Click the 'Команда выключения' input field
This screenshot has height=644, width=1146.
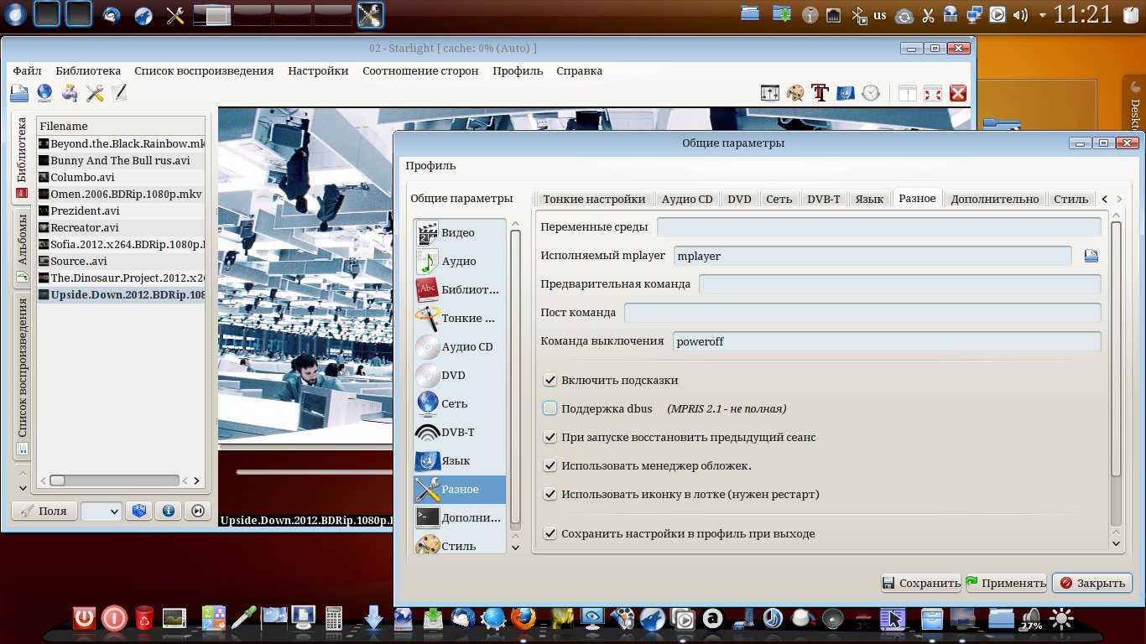(x=886, y=341)
